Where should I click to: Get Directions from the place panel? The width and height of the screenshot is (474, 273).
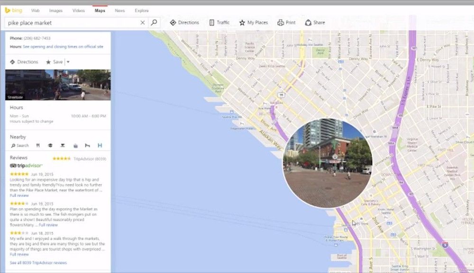[24, 62]
